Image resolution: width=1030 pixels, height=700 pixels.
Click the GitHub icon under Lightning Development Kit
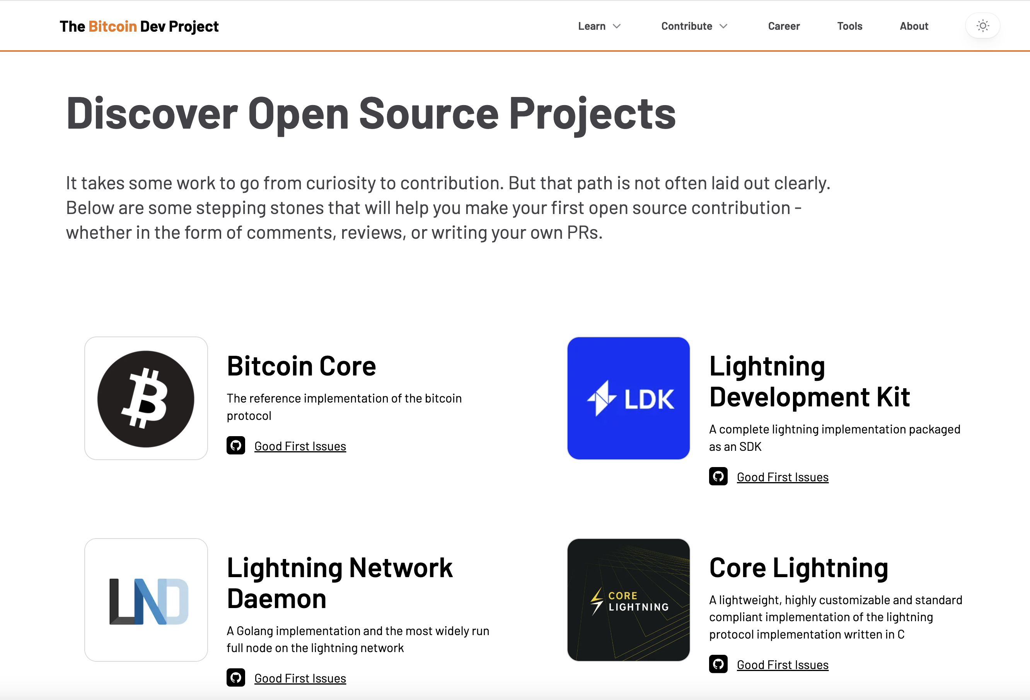click(x=718, y=476)
